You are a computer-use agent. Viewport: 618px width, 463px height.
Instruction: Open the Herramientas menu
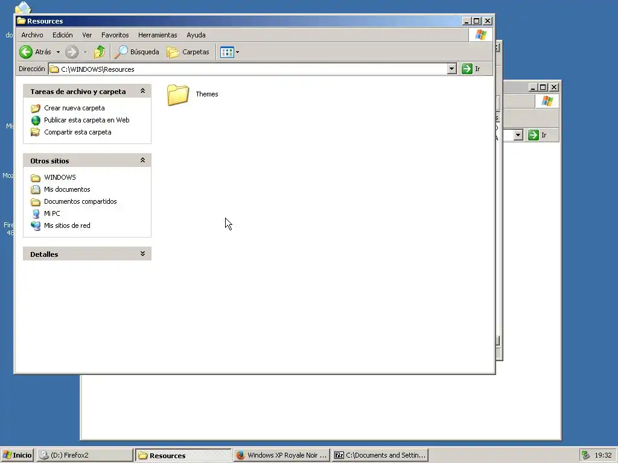tap(158, 35)
